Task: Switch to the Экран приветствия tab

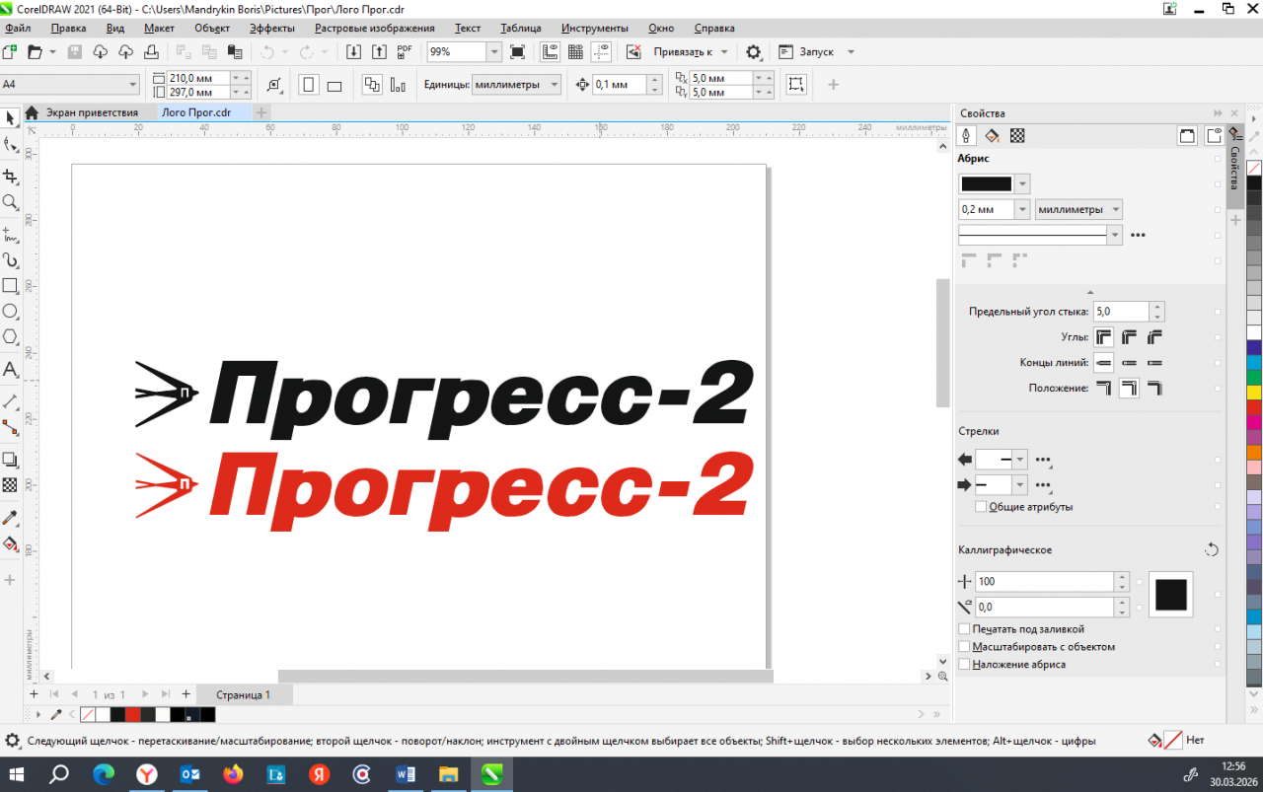Action: [x=91, y=112]
